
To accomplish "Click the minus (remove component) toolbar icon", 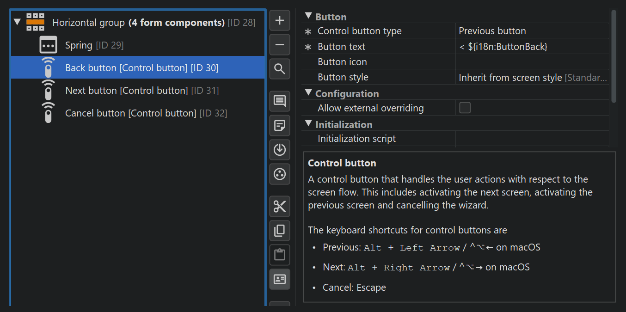I will 280,45.
